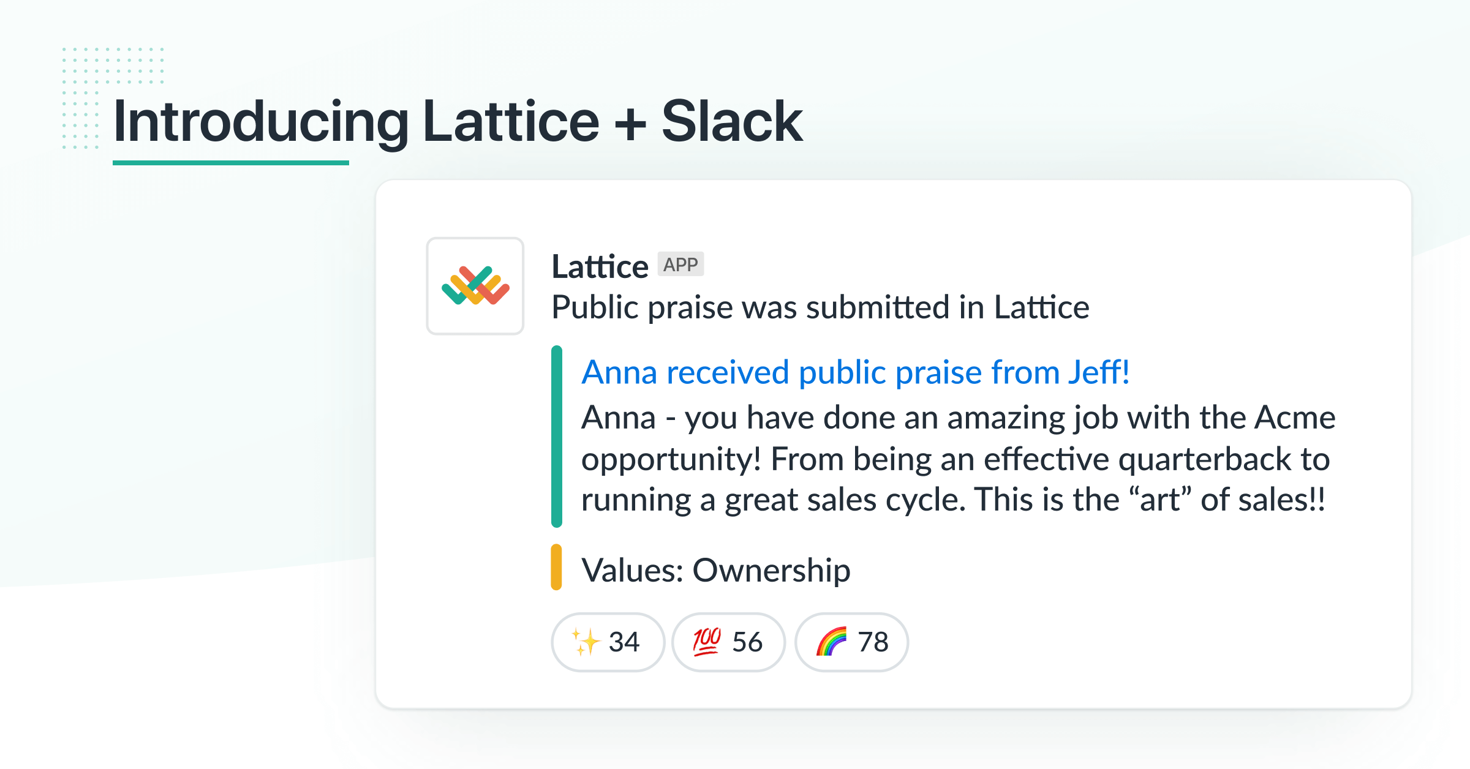Toggle the 100 emoji reaction
Screen dimensions: 1470x769
click(728, 642)
